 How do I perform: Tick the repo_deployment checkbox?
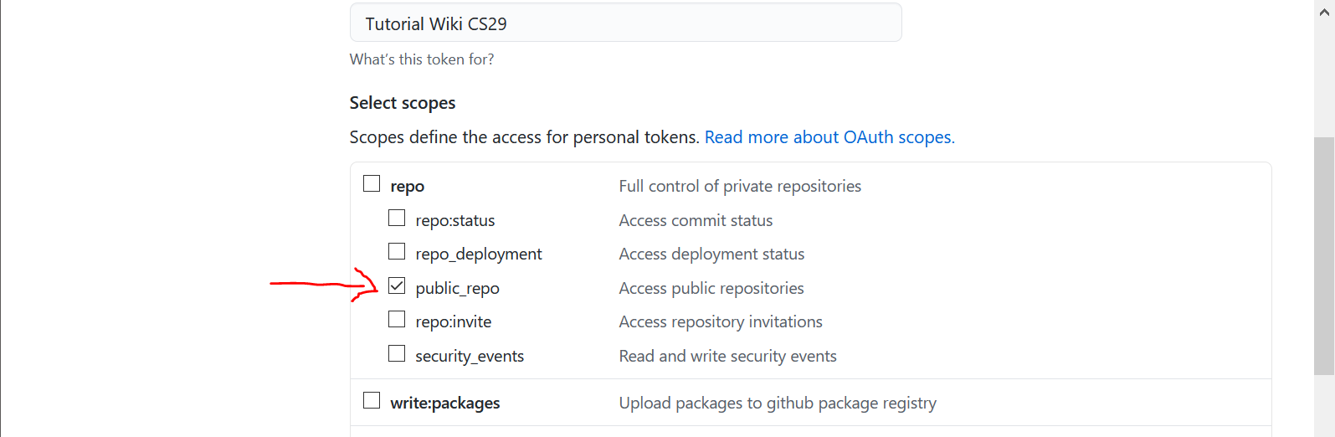click(x=397, y=251)
